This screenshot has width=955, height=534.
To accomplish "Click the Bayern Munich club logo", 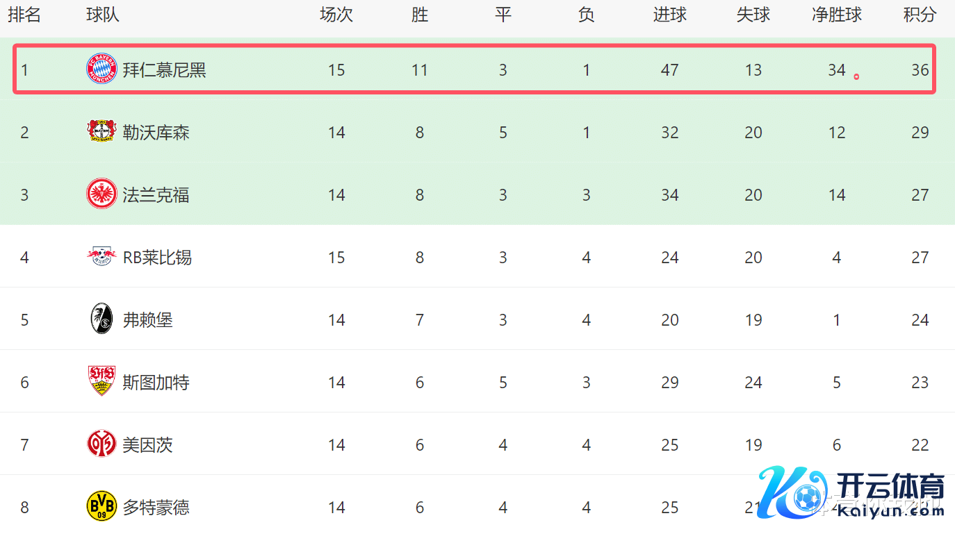I will (x=101, y=70).
